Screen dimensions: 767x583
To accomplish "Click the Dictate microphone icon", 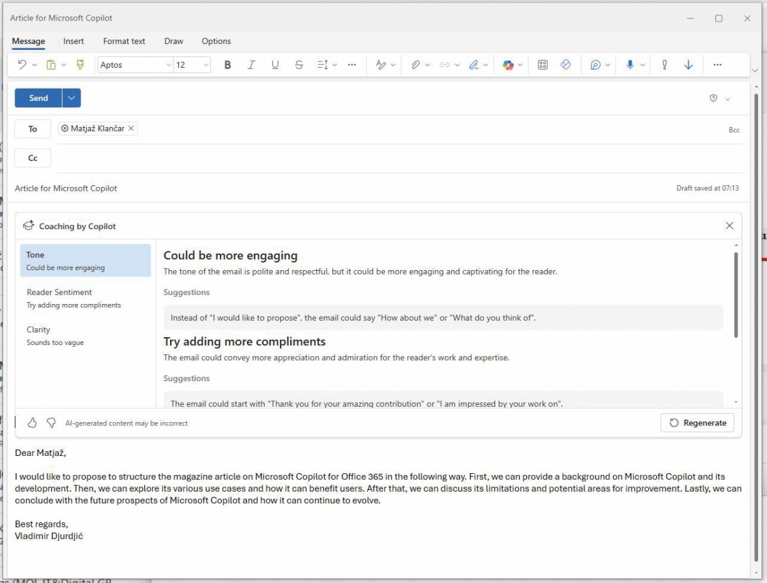I will coord(630,64).
